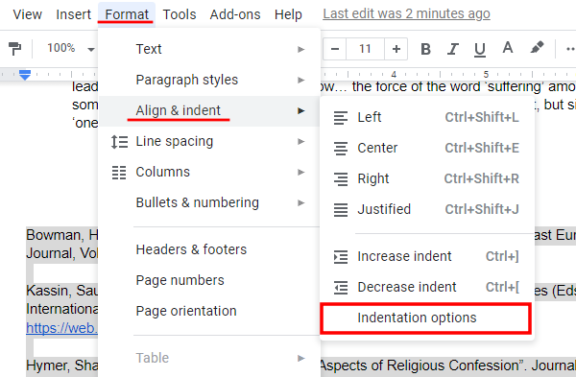Increase font size with plus button
This screenshot has width=576, height=377.
click(396, 49)
